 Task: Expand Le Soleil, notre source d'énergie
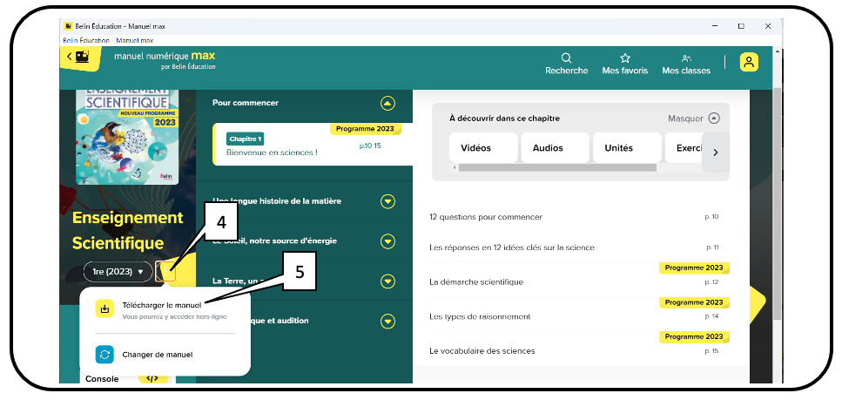coord(388,241)
